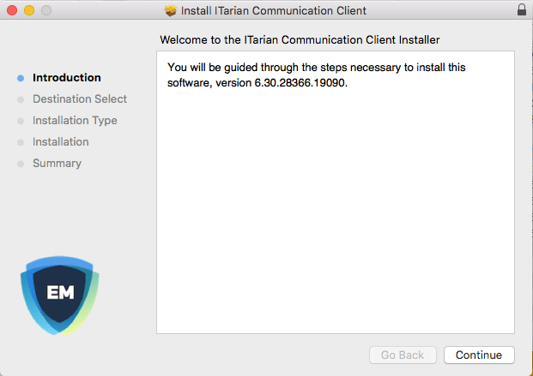Select the Destination Select step
Screen dimensions: 533x376
pyautogui.click(x=79, y=99)
